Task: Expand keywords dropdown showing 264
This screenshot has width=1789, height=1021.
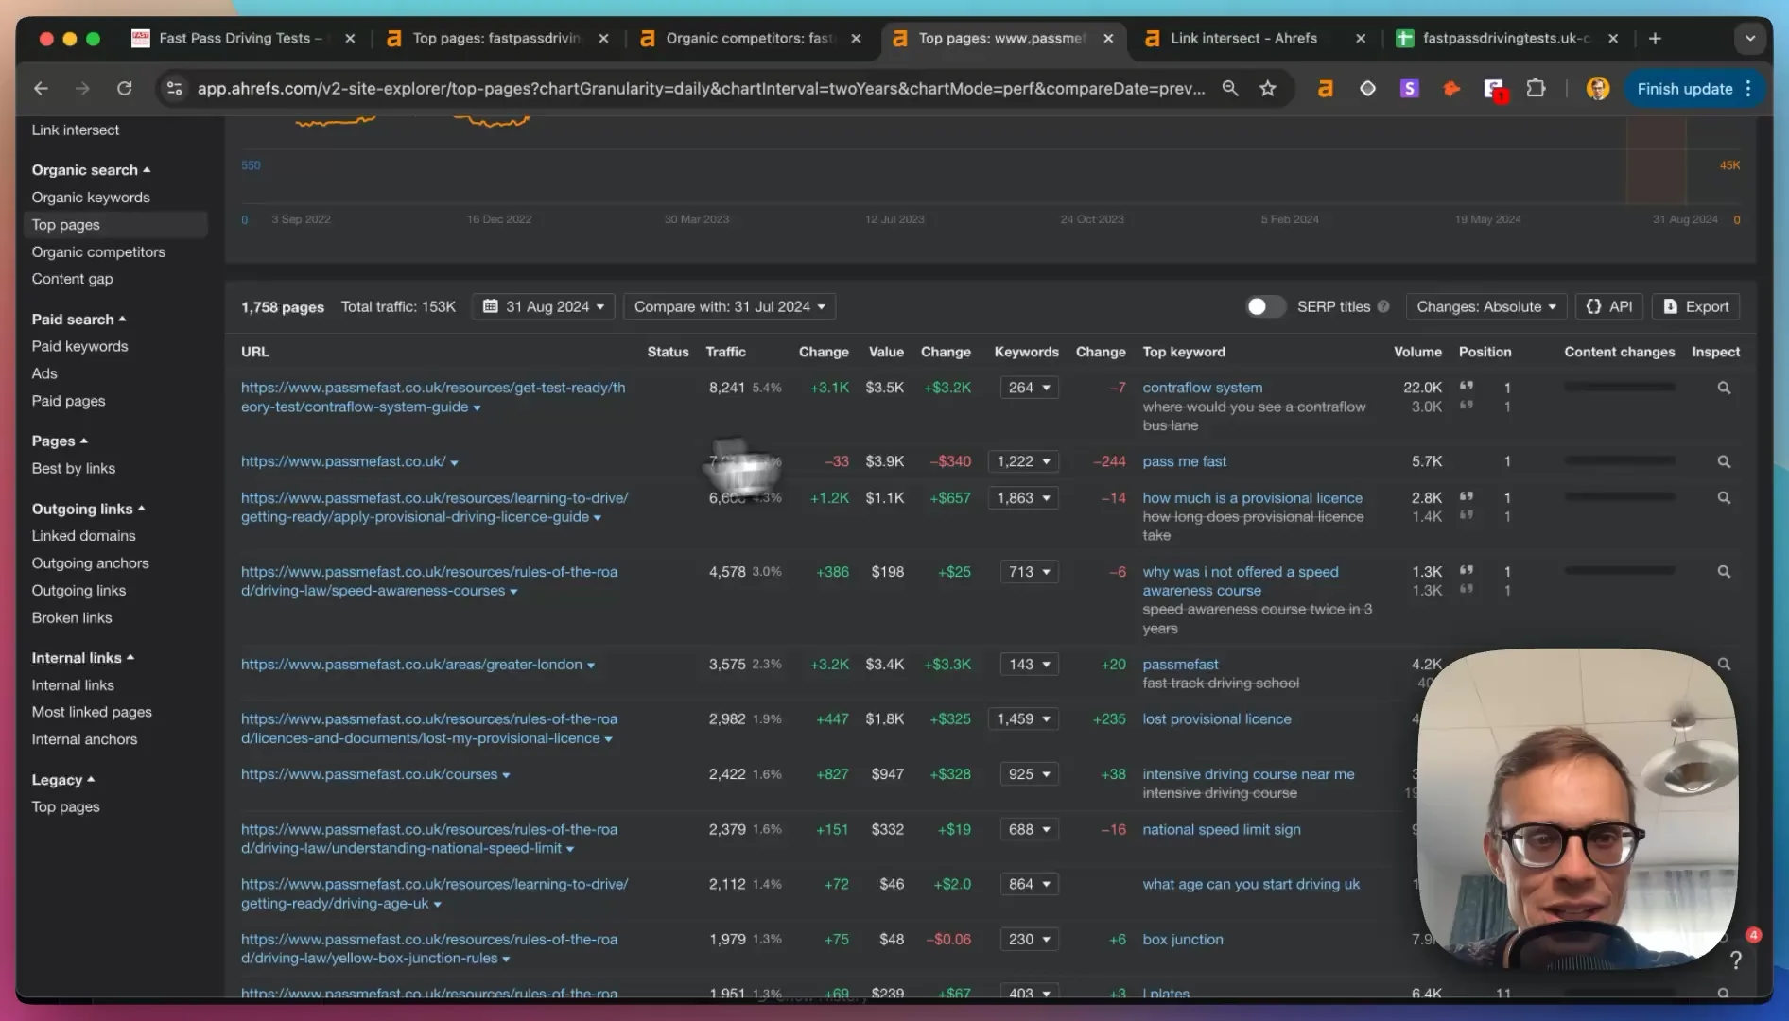Action: (1029, 388)
